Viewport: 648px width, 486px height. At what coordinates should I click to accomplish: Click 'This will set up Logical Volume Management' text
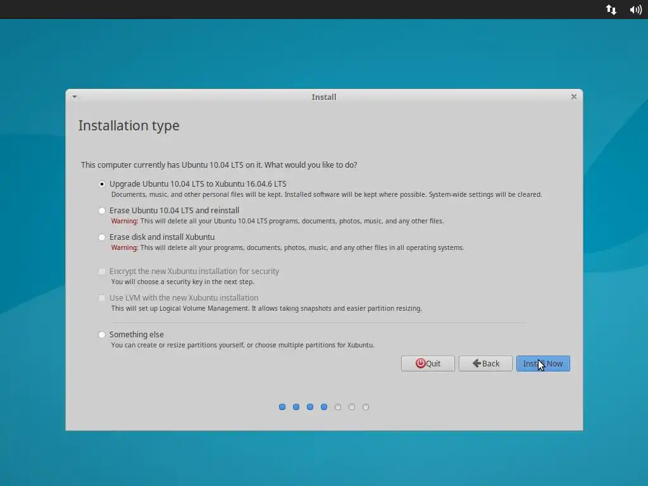(266, 309)
